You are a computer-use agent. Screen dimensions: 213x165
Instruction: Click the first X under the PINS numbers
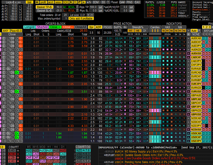203,34
